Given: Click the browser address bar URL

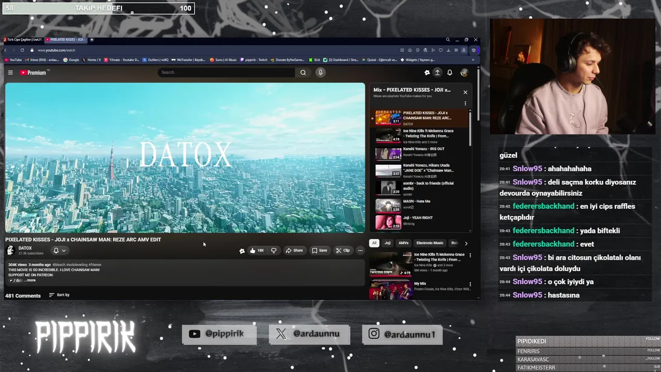Looking at the screenshot, I should [56, 50].
